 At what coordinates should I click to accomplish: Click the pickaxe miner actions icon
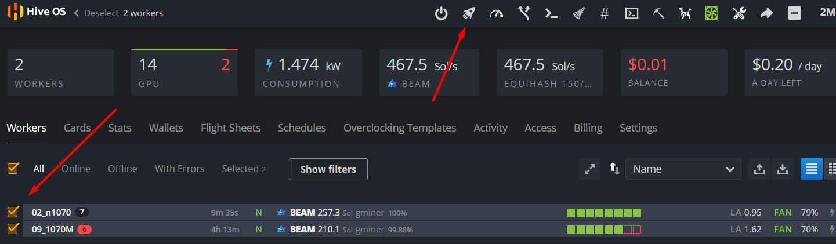click(x=658, y=13)
